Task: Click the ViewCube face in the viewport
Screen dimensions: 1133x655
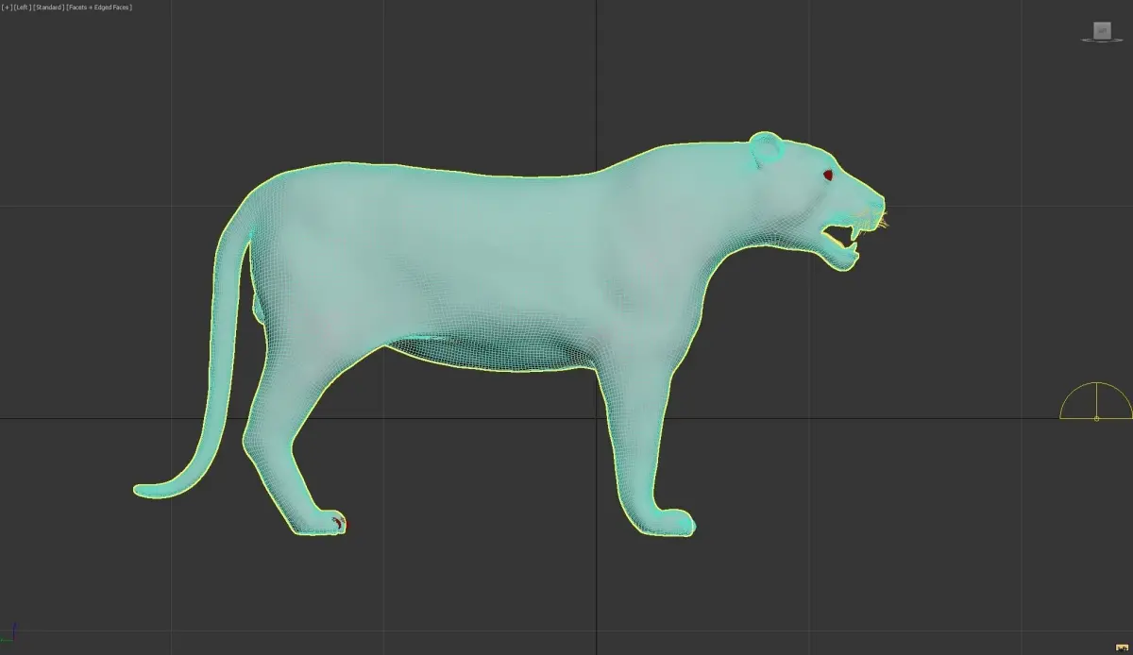Action: pos(1102,30)
